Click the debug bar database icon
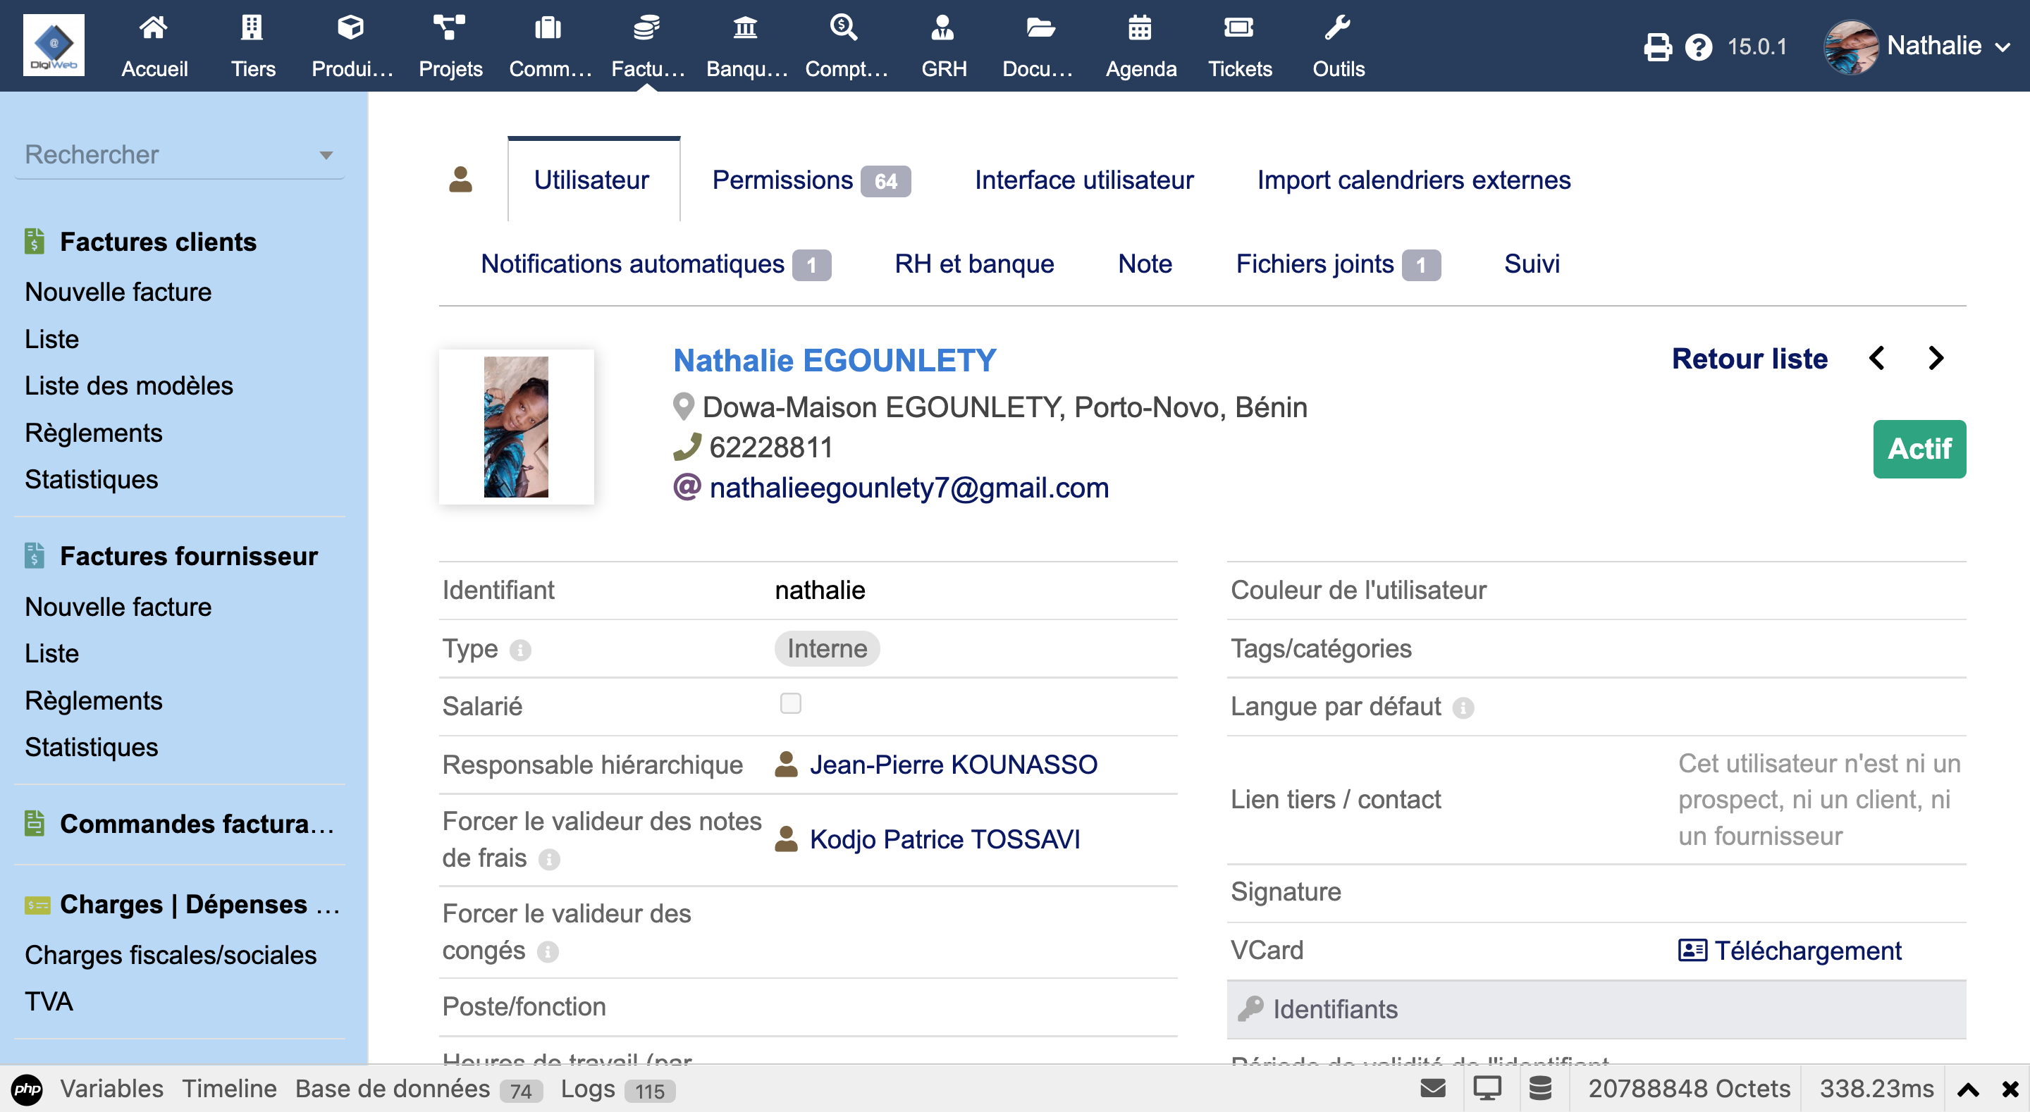2030x1112 pixels. (x=1540, y=1088)
